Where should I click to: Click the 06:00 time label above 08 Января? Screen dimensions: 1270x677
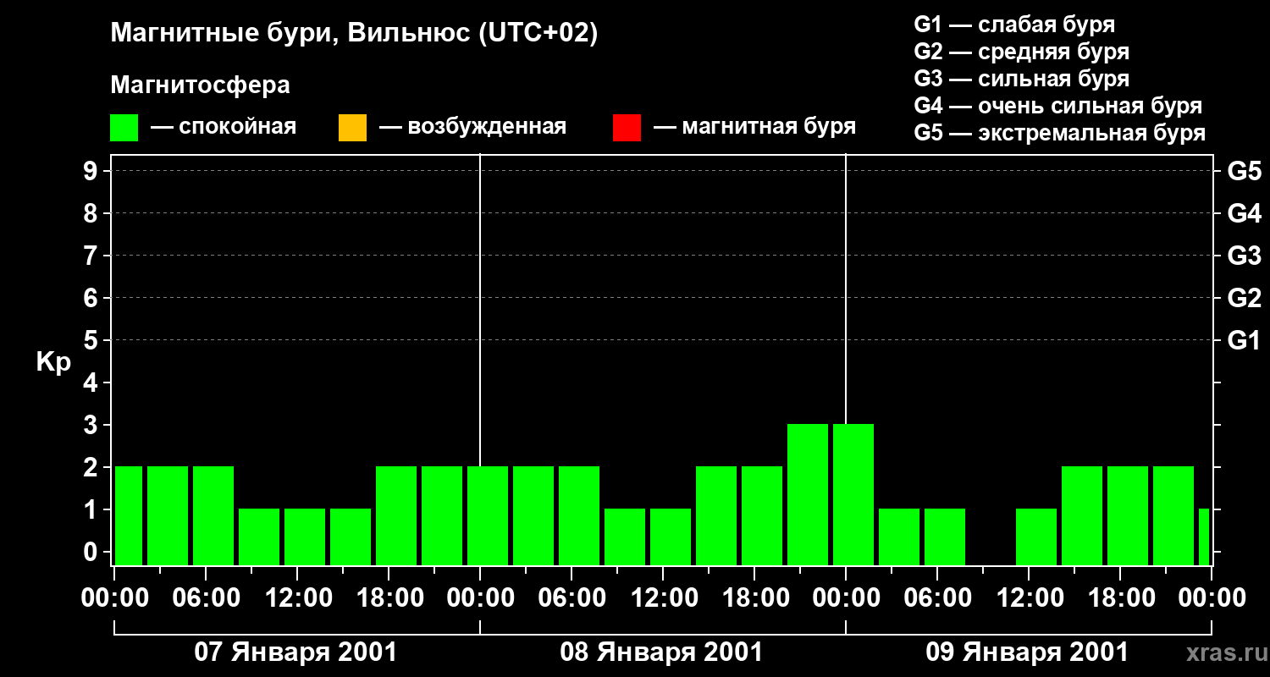(571, 598)
